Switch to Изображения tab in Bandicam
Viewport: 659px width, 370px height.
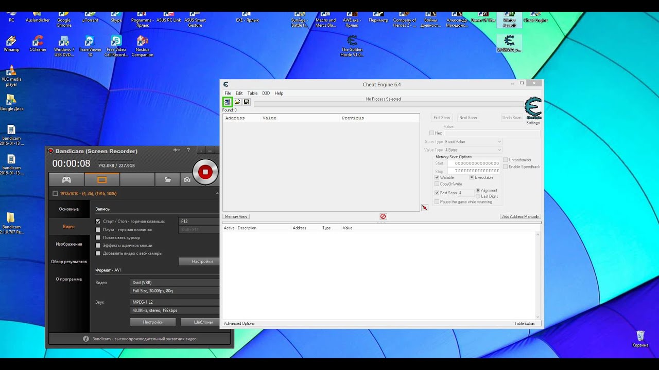click(x=69, y=244)
